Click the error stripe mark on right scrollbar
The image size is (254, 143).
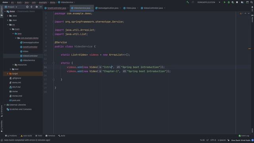click(x=250, y=48)
